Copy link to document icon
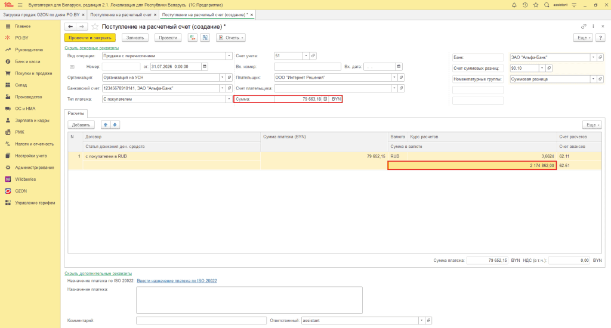The image size is (611, 328). (x=584, y=26)
